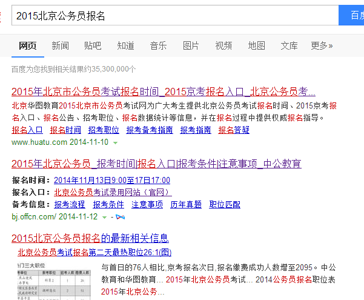Open news headline about 最热职位26:1

tap(94, 252)
